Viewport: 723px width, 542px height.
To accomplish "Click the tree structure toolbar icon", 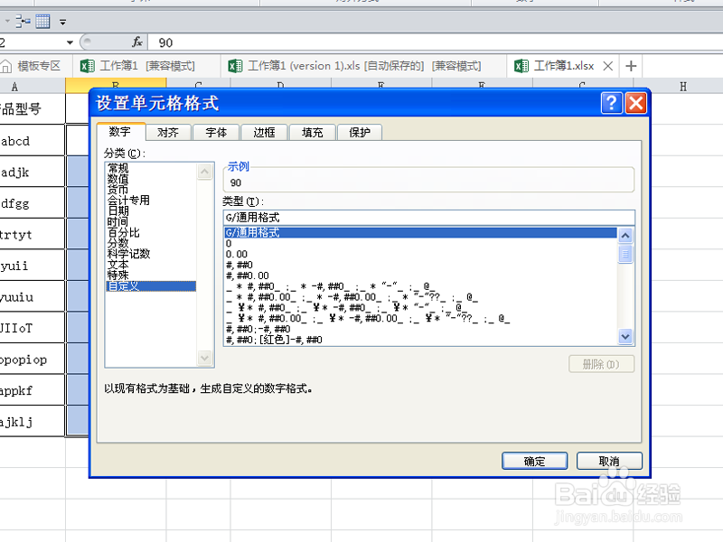I will coord(23,21).
